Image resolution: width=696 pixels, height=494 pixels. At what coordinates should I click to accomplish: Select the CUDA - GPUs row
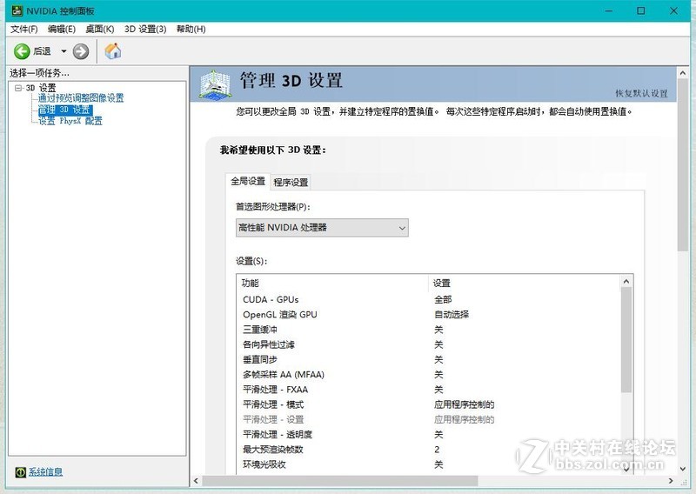point(428,299)
